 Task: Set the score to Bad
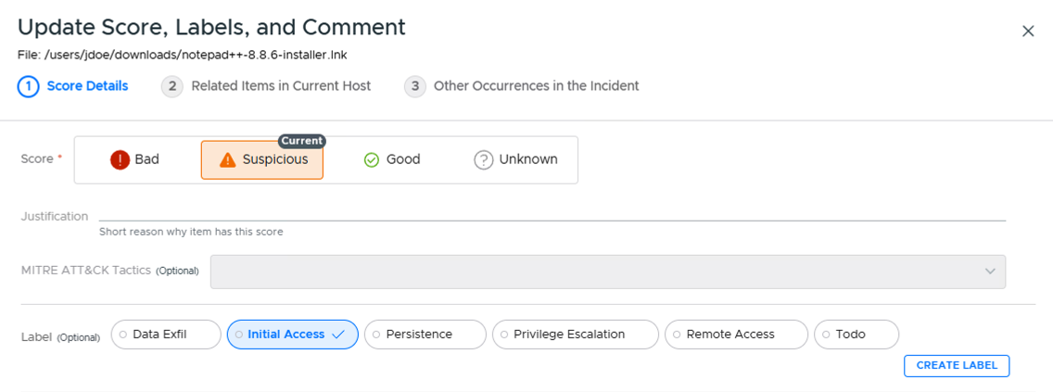pos(135,159)
